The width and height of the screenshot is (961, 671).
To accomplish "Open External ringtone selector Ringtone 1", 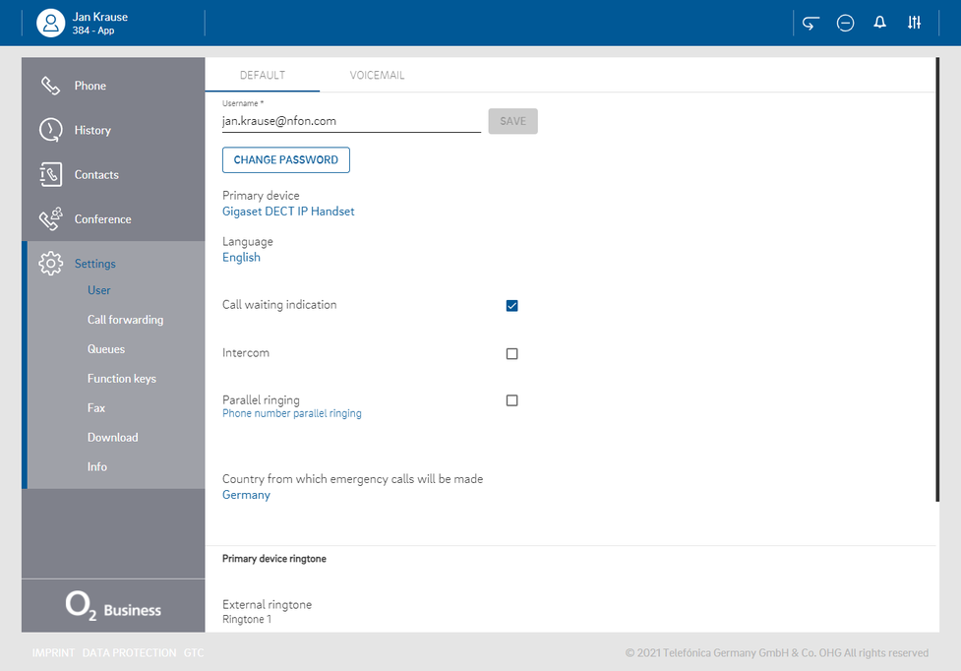I will [246, 619].
